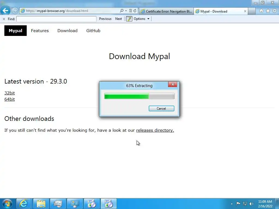This screenshot has width=279, height=209.
Task: Open the control panel taskbar icon
Action: point(75,204)
